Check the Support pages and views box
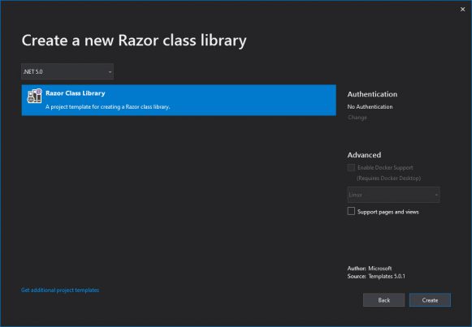 click(x=351, y=211)
